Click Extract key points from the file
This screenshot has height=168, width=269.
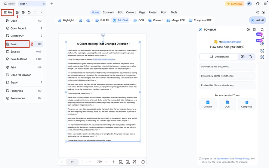point(227,76)
